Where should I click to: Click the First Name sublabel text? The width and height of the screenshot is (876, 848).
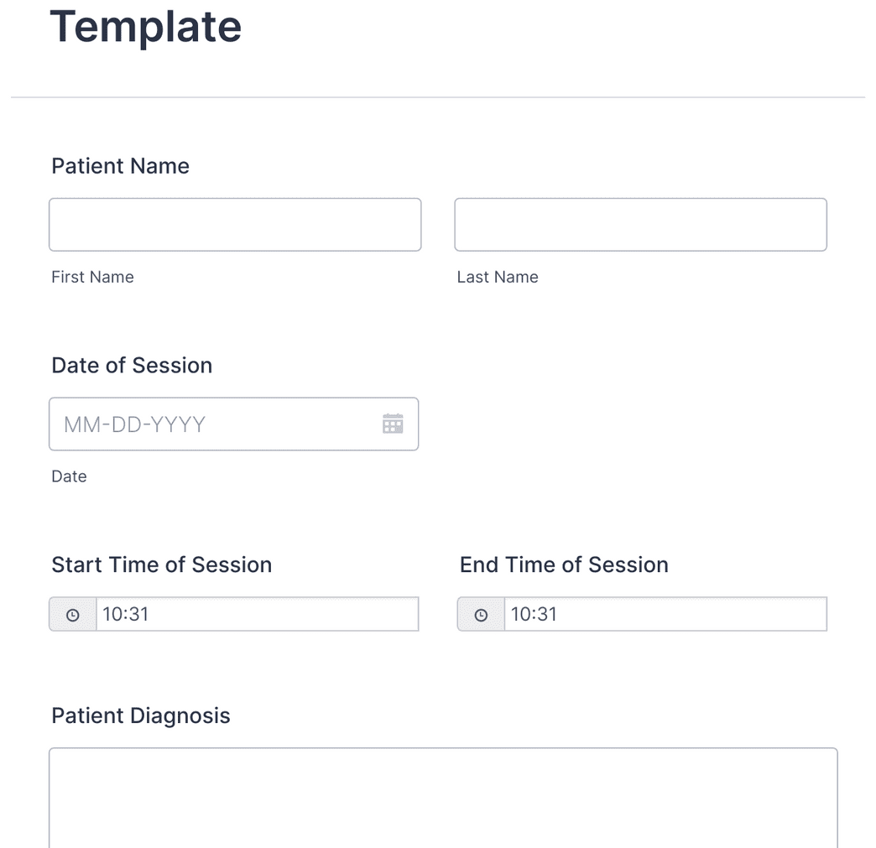[92, 276]
